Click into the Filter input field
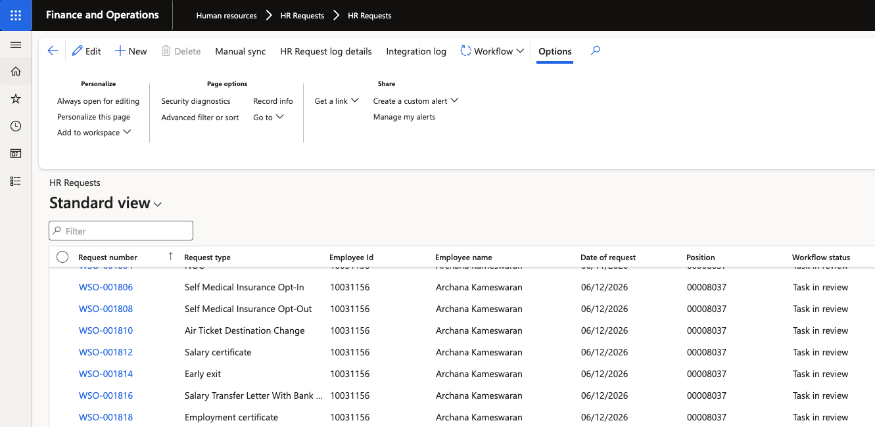Viewport: 875px width, 427px height. coord(121,231)
